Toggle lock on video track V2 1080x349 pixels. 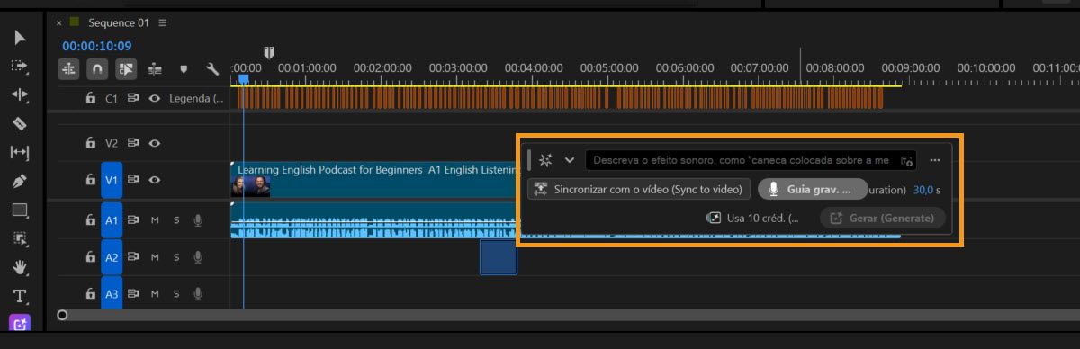coord(90,142)
